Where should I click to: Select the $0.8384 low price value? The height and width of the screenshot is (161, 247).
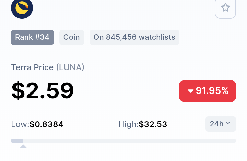pyautogui.click(x=46, y=124)
